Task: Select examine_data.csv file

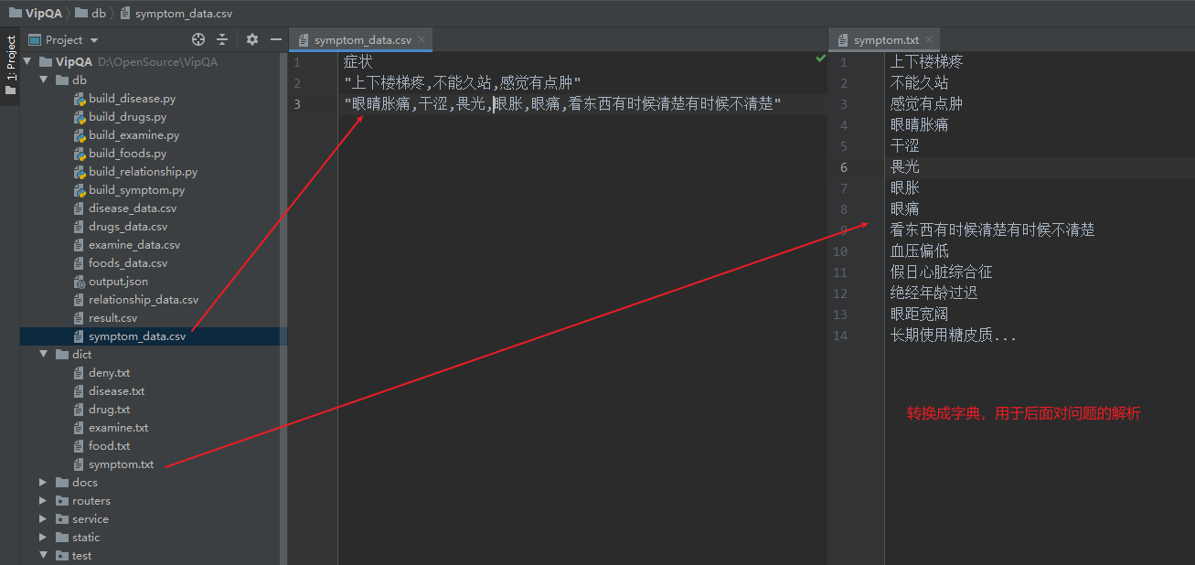Action: (134, 245)
